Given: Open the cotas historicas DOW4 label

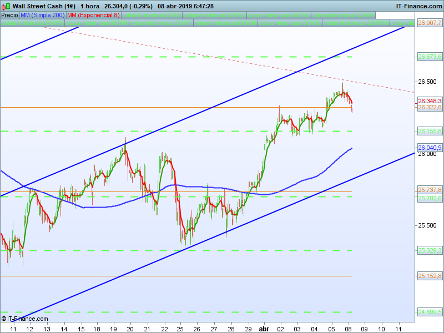Looking at the screenshot, I should (343, 15).
